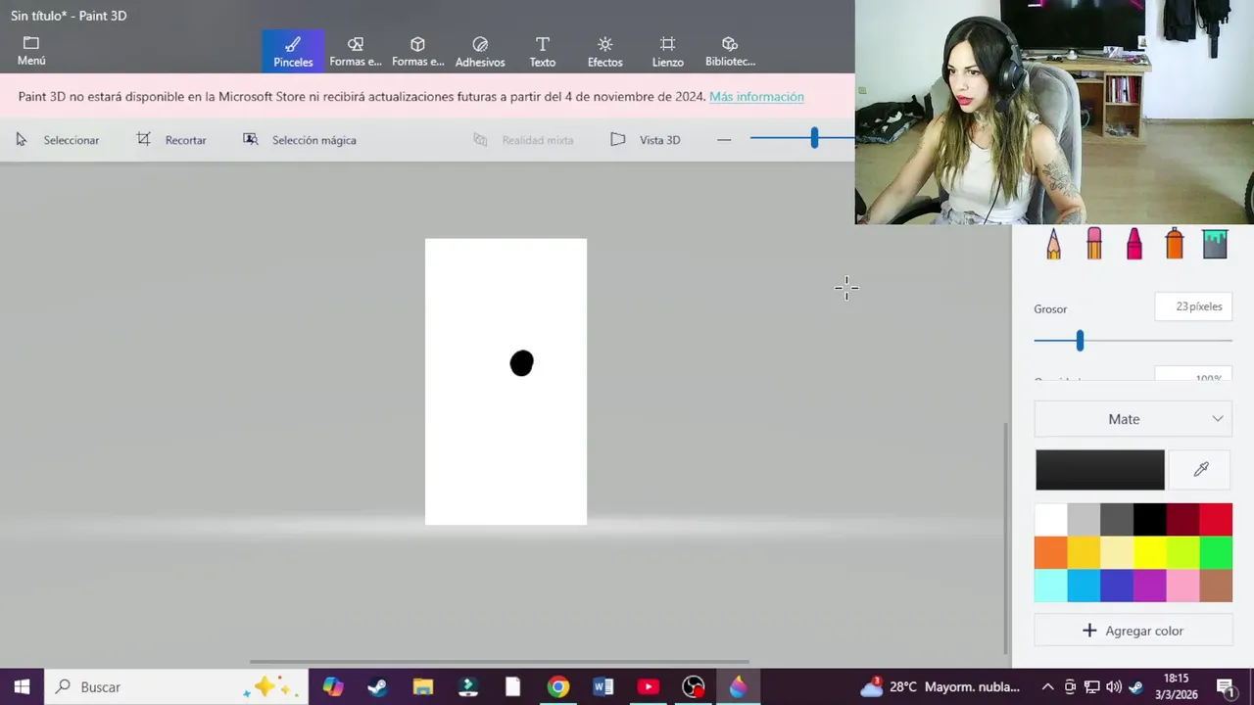Image resolution: width=1254 pixels, height=705 pixels.
Task: Pick the brown color swatch
Action: 1216,586
